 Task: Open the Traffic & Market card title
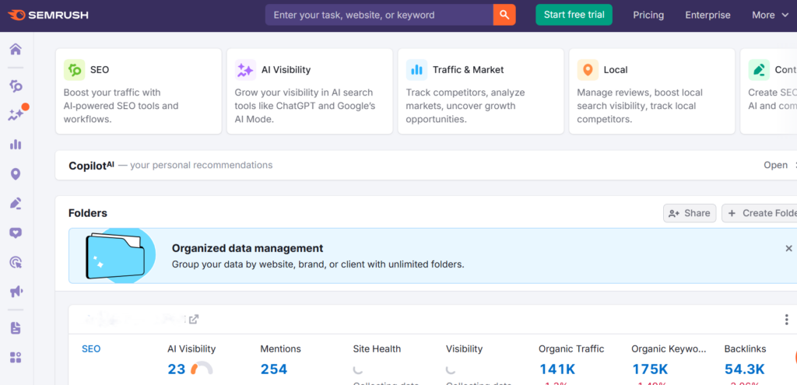point(468,69)
